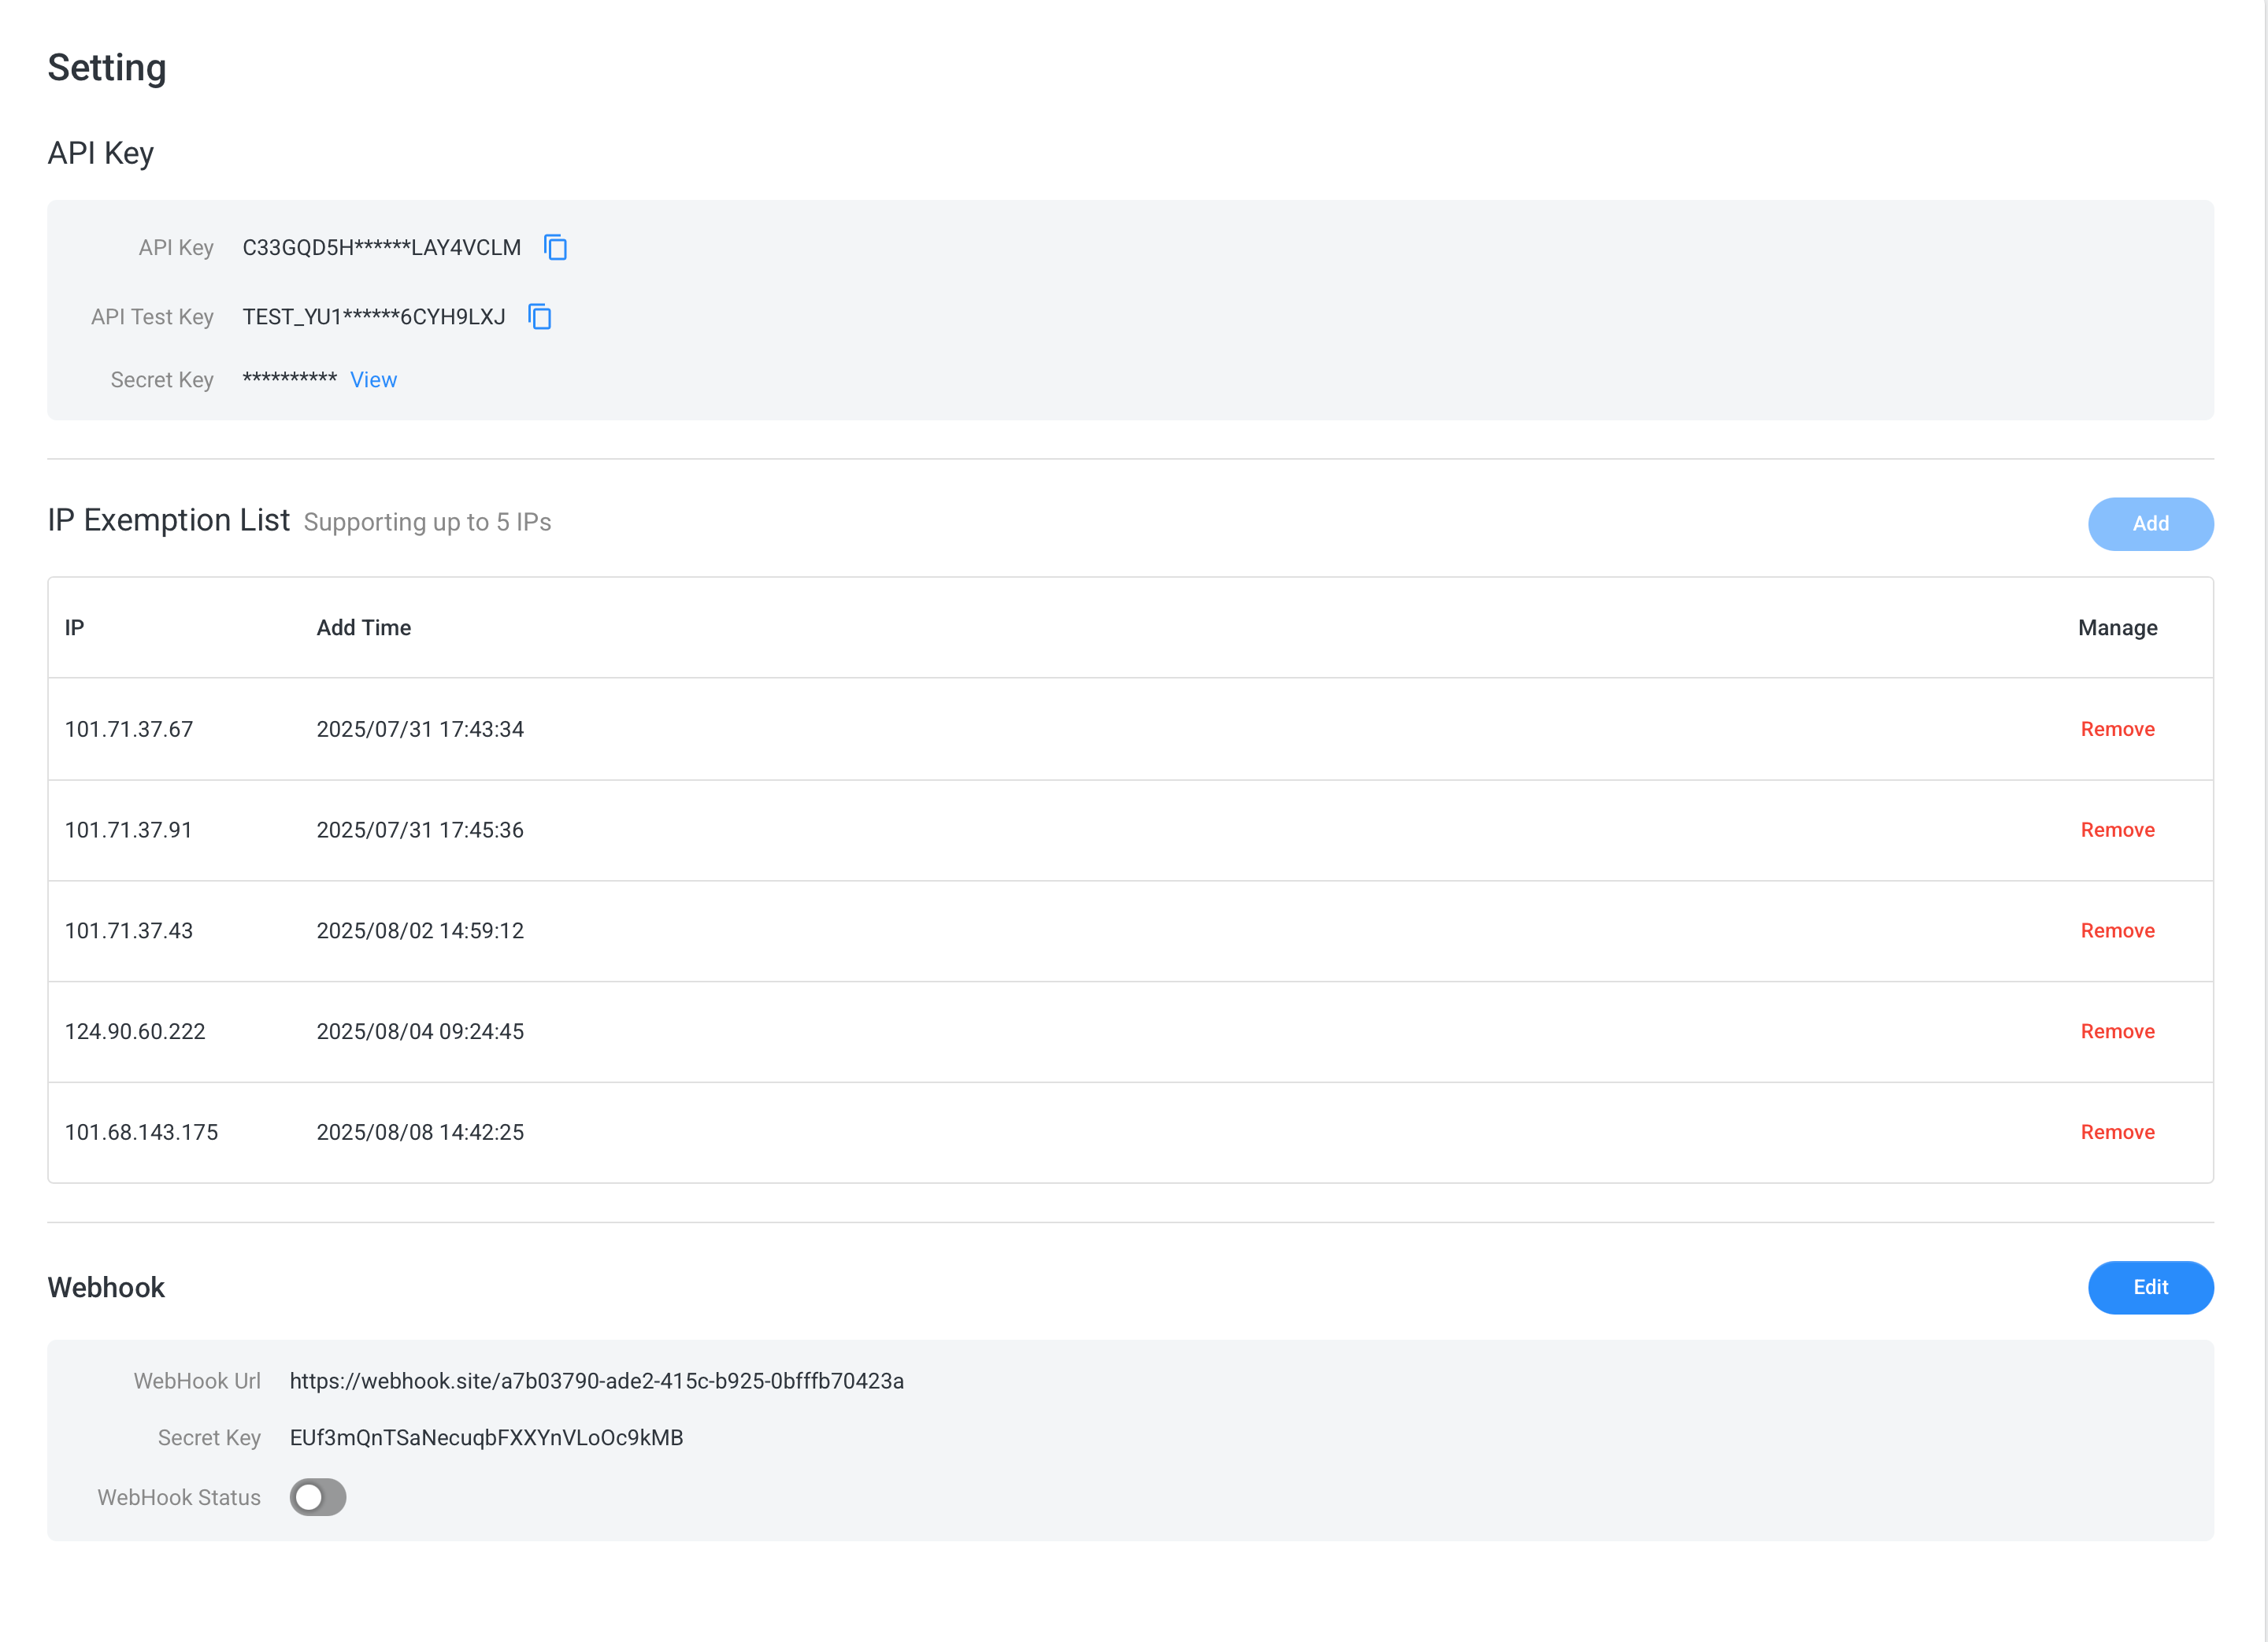This screenshot has width=2268, height=1642.
Task: Copy the API Key value
Action: (555, 247)
